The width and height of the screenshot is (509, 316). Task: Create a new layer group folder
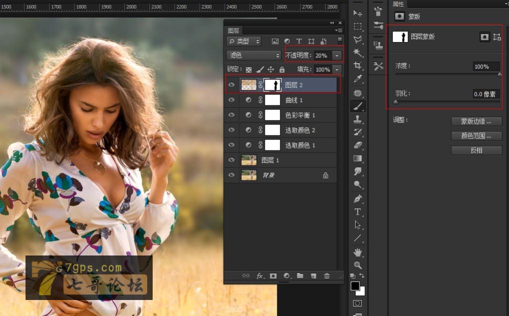coord(300,276)
